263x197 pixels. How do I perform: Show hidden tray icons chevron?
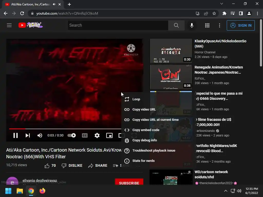pos(226,191)
